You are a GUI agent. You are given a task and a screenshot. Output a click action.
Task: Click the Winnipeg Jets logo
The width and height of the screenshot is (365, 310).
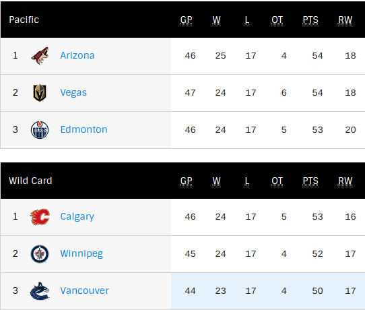(x=40, y=254)
